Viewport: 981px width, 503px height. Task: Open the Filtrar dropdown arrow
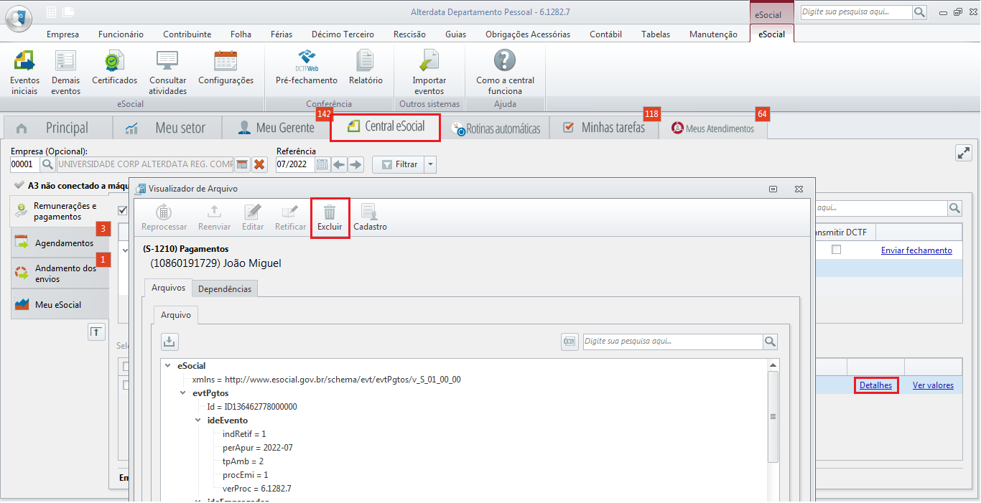[x=430, y=164]
